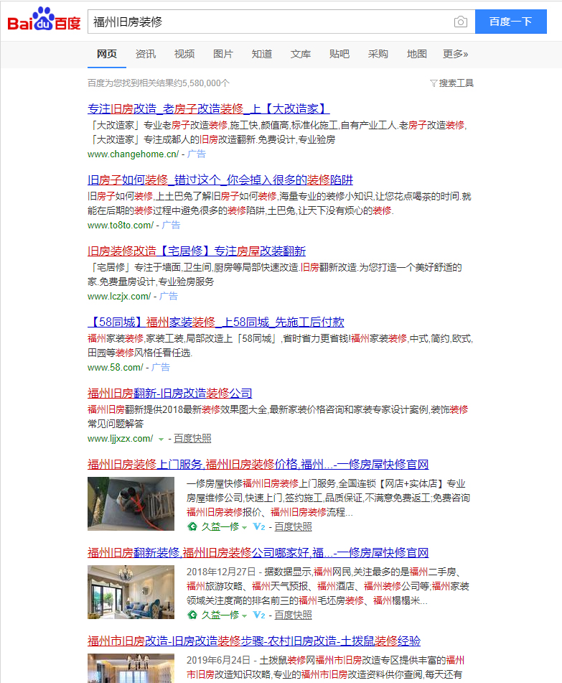This screenshot has width=562, height=683.
Task: Expand dropdown arrow next to www.ljjxzx.com
Action: (161, 439)
